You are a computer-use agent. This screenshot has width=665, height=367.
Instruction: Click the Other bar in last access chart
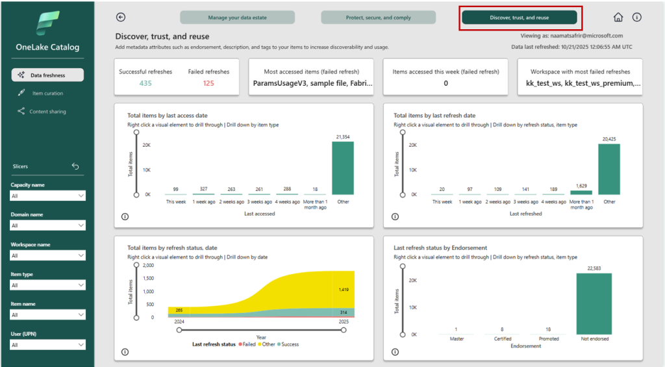click(342, 168)
